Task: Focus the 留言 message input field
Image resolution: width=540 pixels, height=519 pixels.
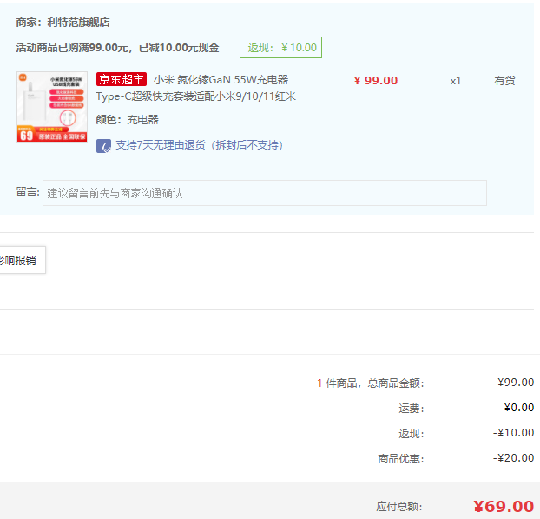Action: coord(264,193)
